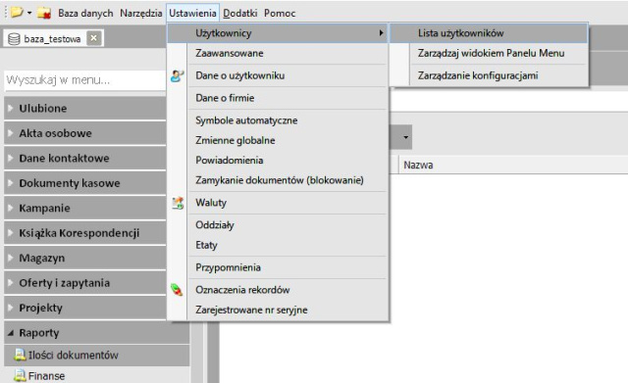Select Zmienne globalne menu entry
Screen dimensions: 628x383
(278, 140)
